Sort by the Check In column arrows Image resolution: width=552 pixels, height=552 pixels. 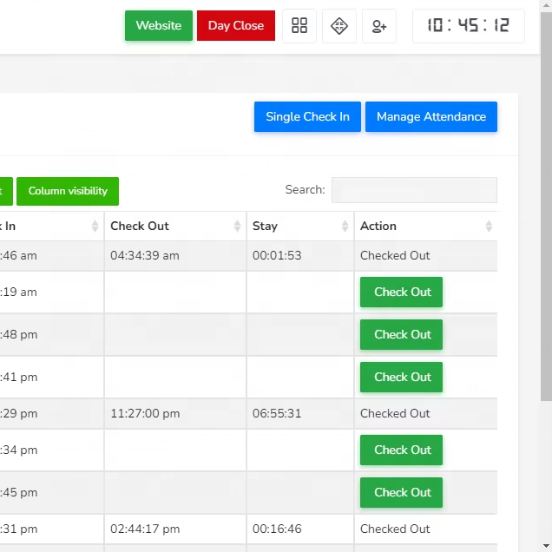pyautogui.click(x=95, y=227)
